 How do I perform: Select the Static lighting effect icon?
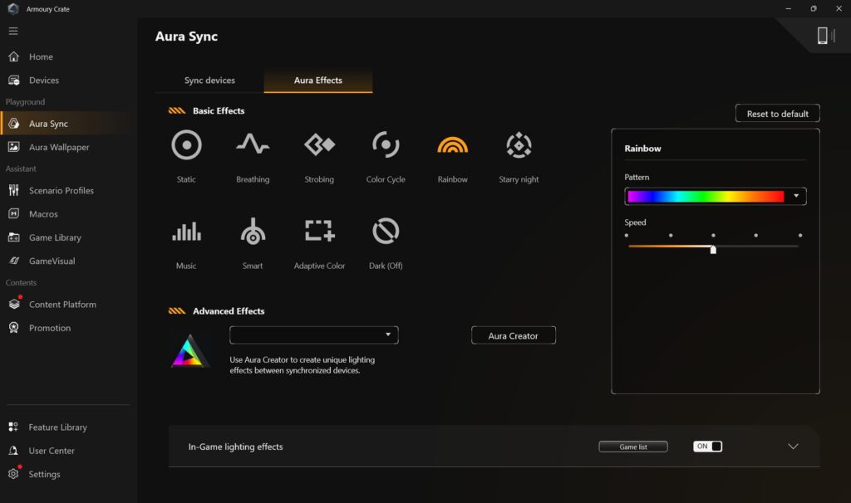[x=186, y=144]
